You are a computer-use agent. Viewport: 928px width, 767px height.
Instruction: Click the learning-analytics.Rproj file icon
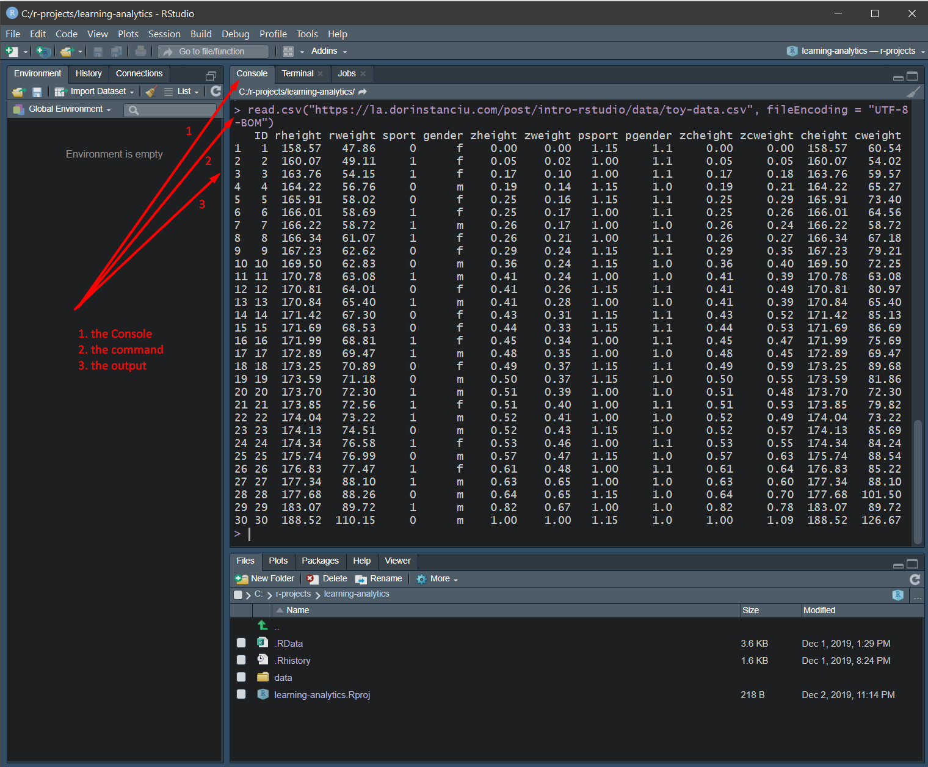pyautogui.click(x=263, y=694)
